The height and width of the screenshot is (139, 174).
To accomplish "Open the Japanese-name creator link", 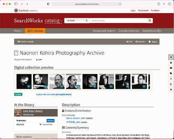I will tap(73, 122).
